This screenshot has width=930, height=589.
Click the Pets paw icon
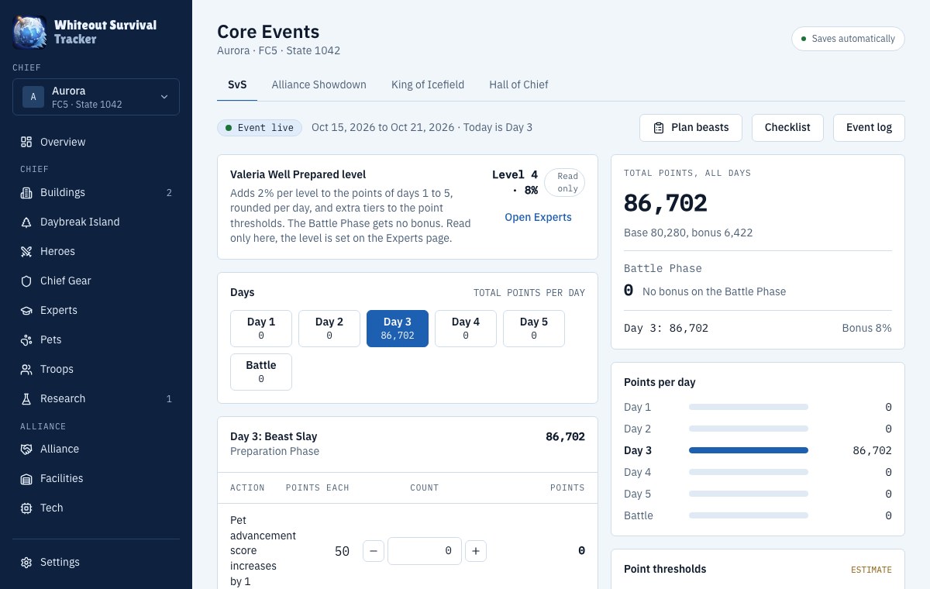26,339
